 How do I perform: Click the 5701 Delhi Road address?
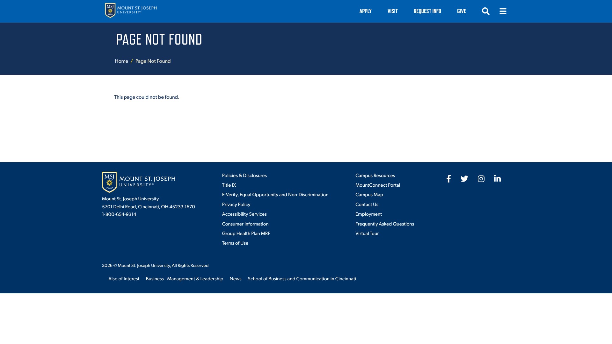coord(148,207)
